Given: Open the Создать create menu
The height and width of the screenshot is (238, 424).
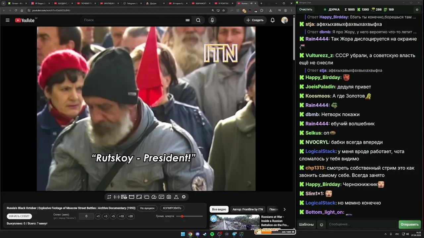Looking at the screenshot, I should (255, 20).
